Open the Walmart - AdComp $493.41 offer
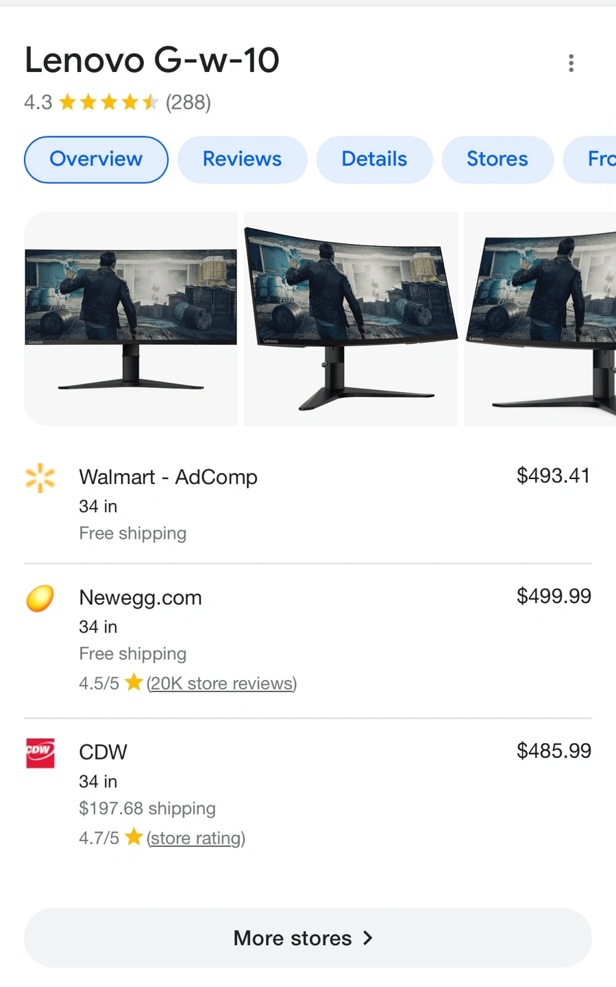Image resolution: width=616 pixels, height=987 pixels. tap(308, 504)
